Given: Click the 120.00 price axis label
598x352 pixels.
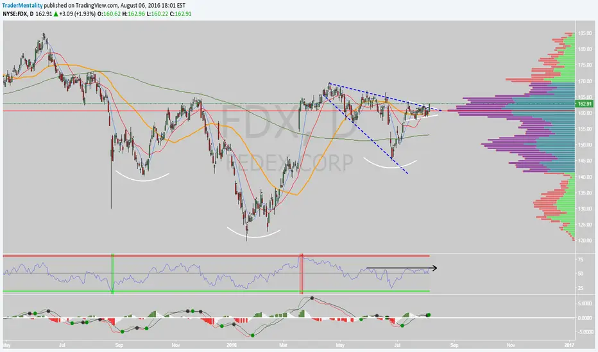Looking at the screenshot, I should click(x=585, y=241).
